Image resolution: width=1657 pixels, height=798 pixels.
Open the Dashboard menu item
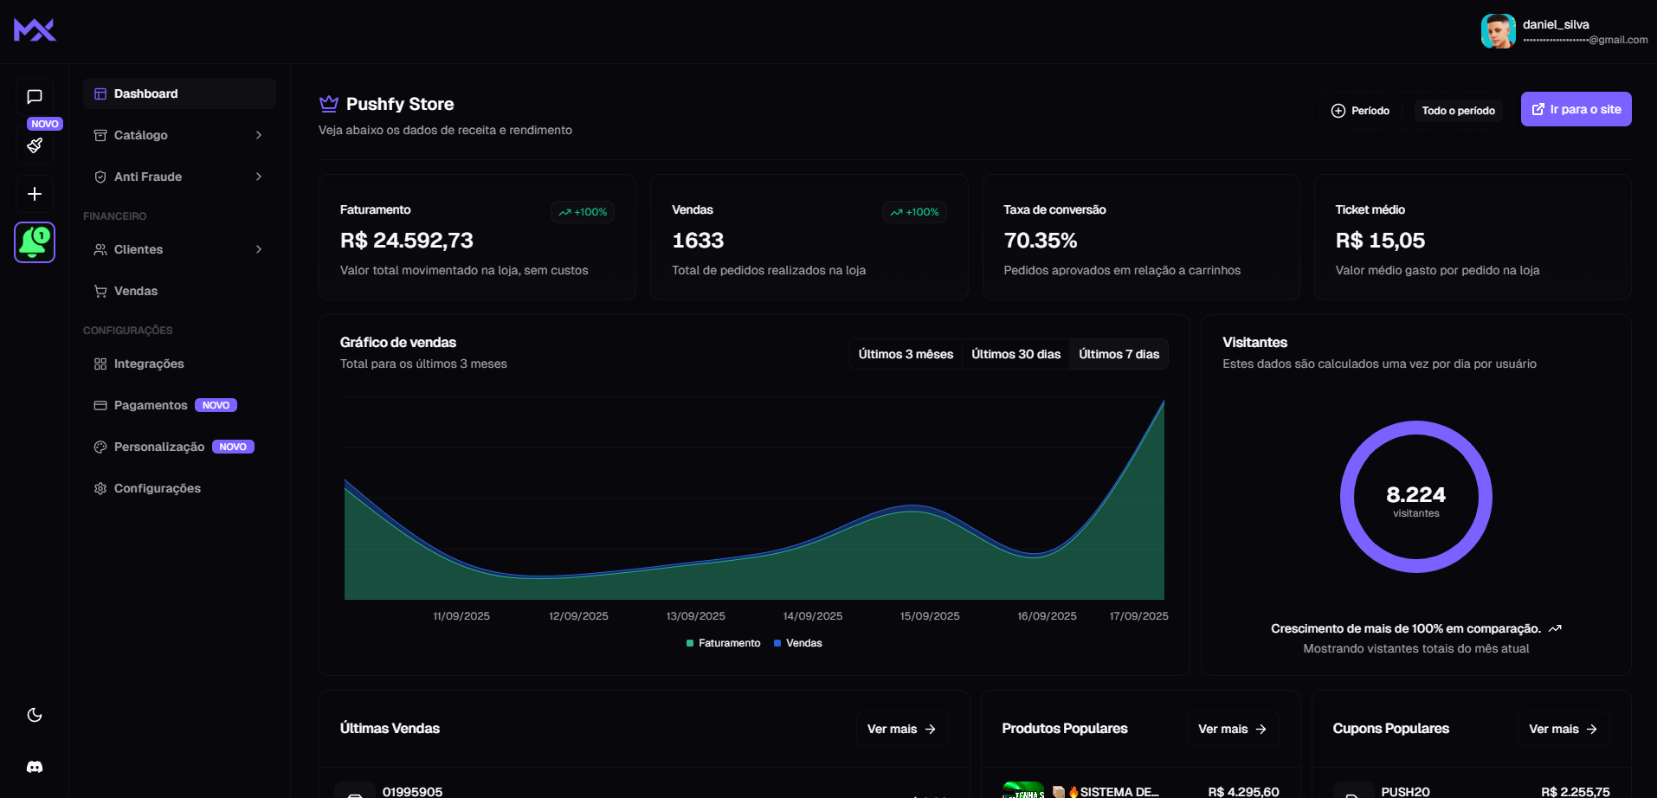click(179, 93)
